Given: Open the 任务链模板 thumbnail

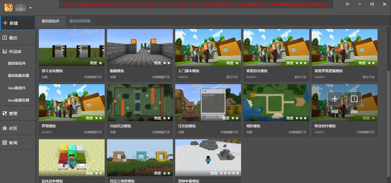Looking at the screenshot, I should [x=208, y=102].
